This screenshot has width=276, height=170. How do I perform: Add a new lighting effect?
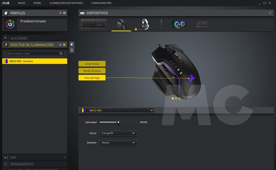[x=60, y=45]
